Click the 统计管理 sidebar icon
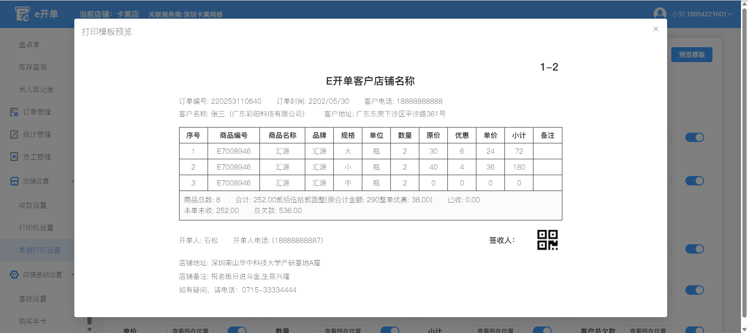 point(14,135)
